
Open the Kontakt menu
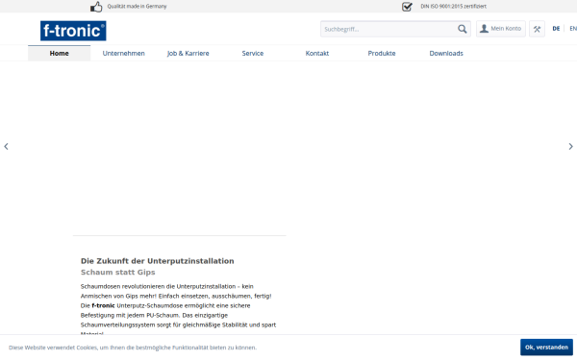click(x=317, y=53)
